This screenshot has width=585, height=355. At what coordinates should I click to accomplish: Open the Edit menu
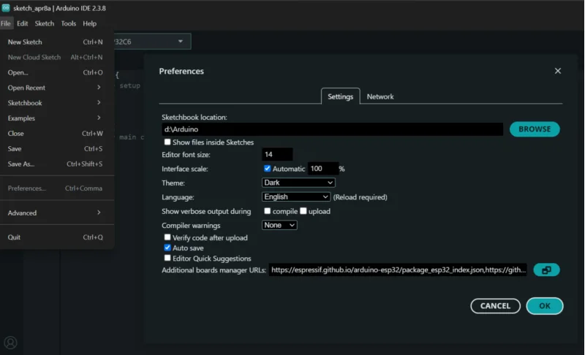click(x=23, y=23)
